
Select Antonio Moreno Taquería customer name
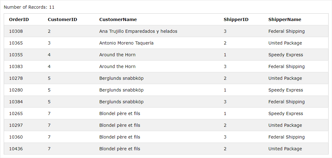point(126,43)
